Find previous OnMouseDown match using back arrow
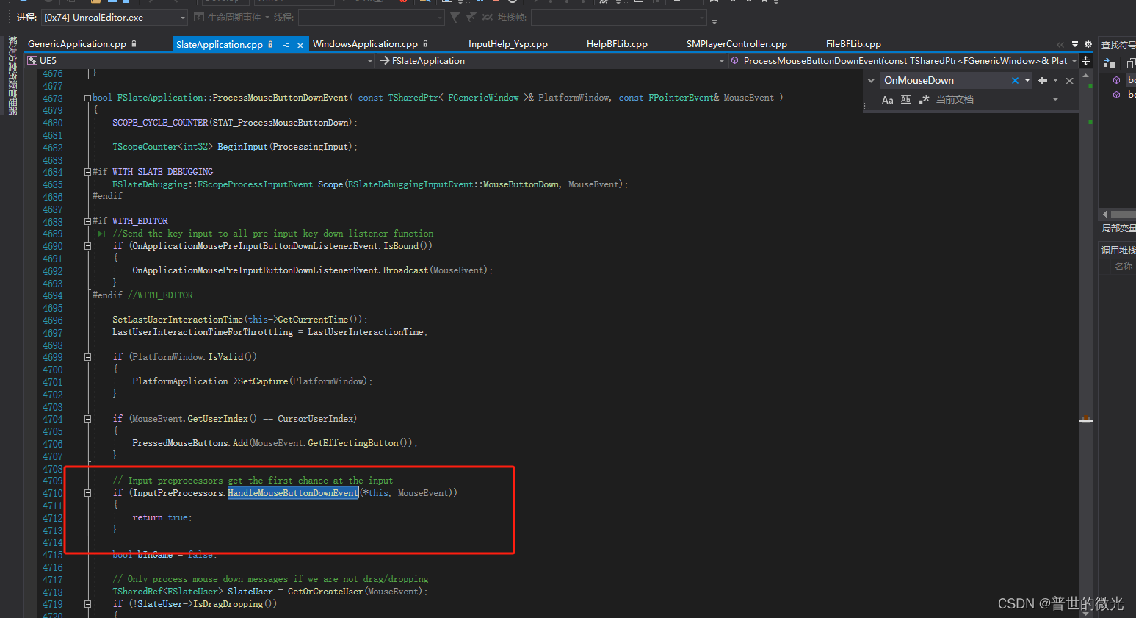The image size is (1136, 618). (x=1043, y=81)
